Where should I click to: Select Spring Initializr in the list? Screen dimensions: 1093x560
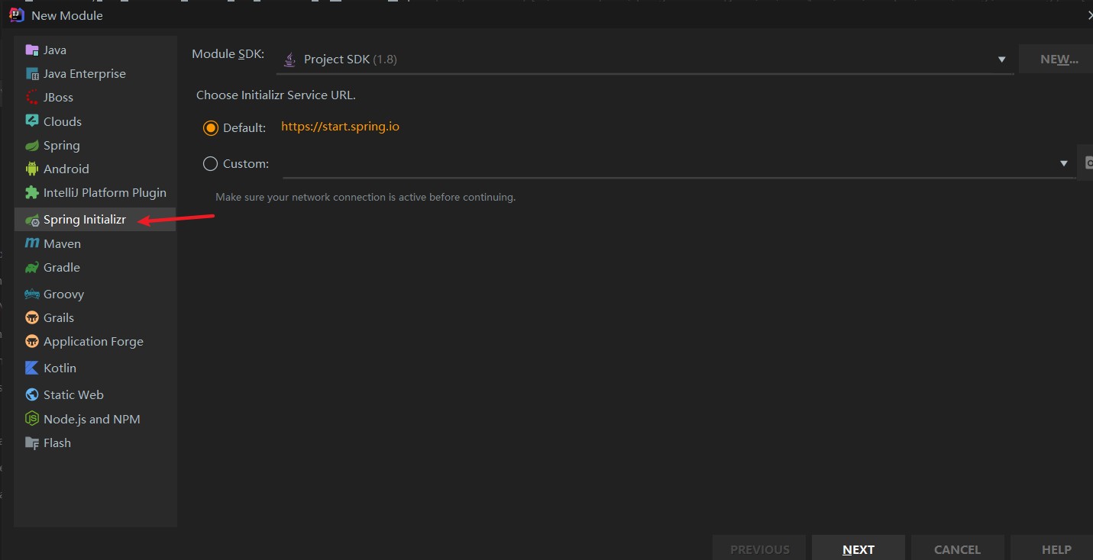(x=95, y=220)
